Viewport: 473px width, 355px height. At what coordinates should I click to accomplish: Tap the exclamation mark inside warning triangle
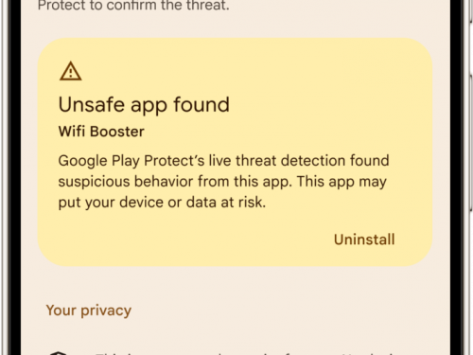71,73
